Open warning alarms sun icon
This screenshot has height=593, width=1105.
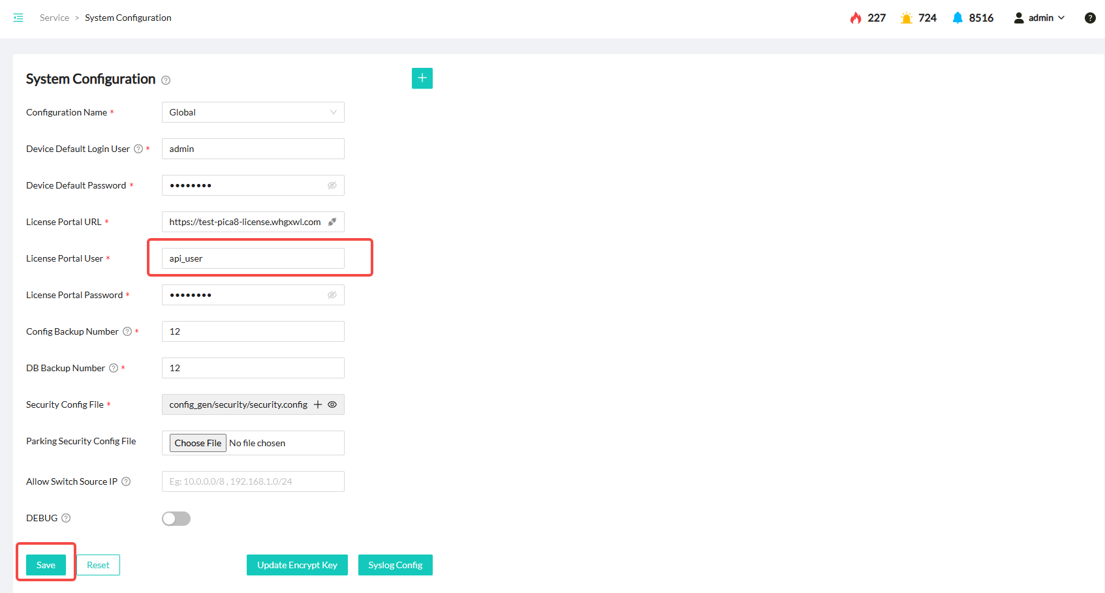(906, 18)
